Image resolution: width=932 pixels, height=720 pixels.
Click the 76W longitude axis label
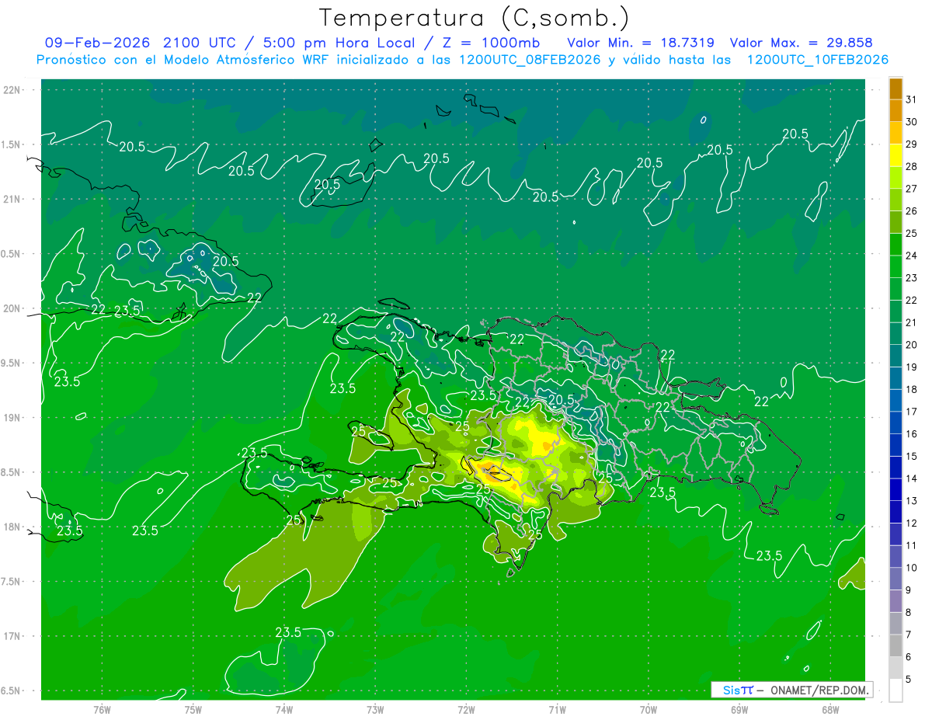(x=102, y=709)
